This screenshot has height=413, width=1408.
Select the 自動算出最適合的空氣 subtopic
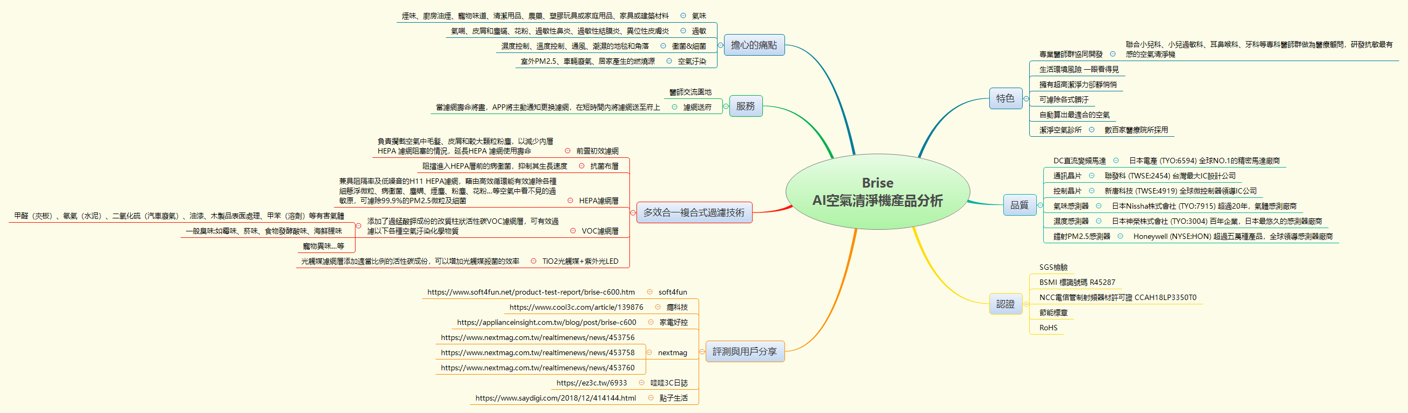[1074, 115]
